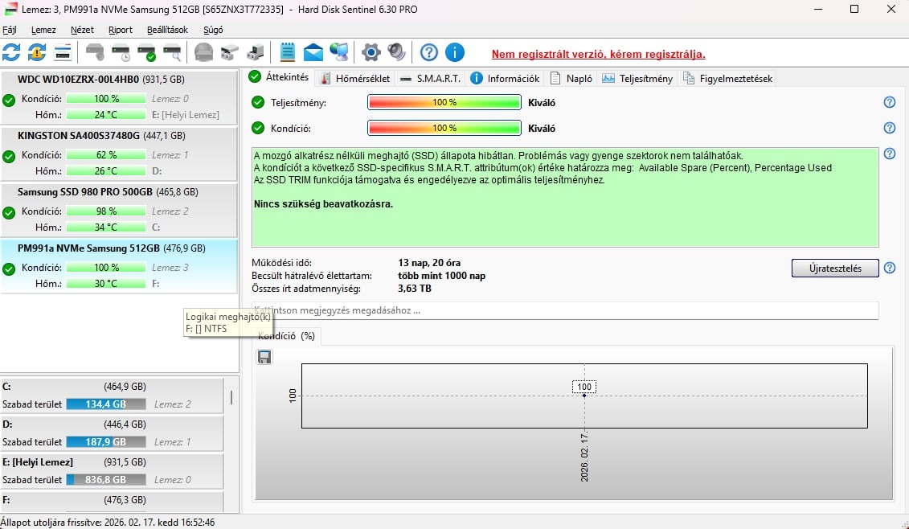Select the Áttekintés tab
This screenshot has height=529, width=909.
point(280,77)
